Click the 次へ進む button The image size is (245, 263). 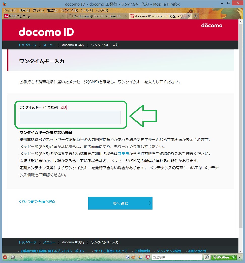(120, 203)
